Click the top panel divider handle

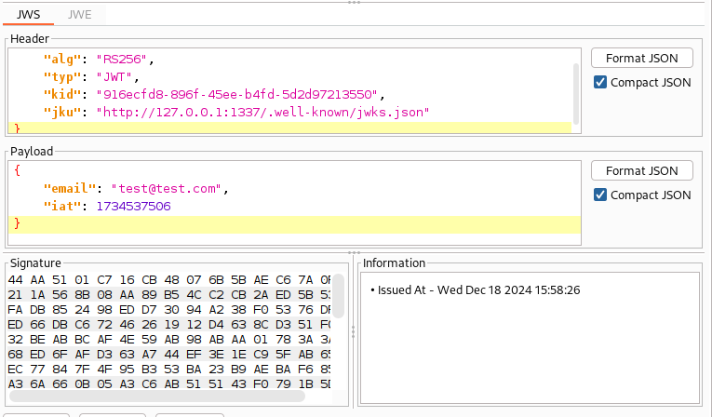(x=354, y=3)
